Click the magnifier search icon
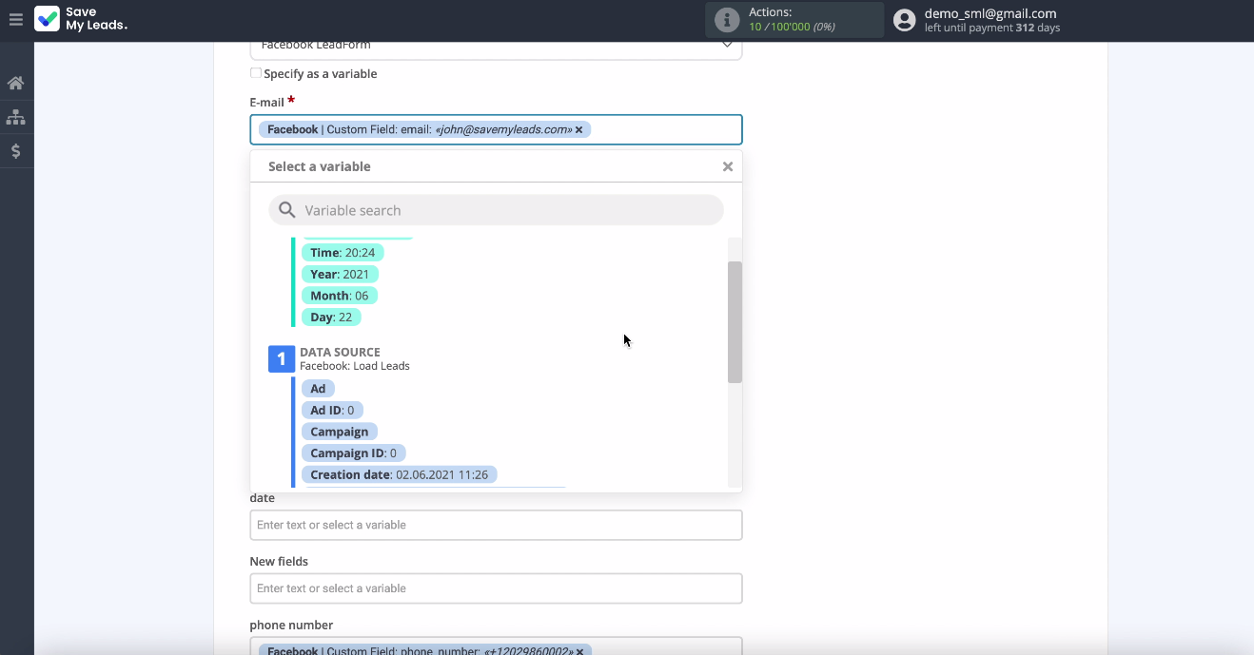 tap(286, 210)
